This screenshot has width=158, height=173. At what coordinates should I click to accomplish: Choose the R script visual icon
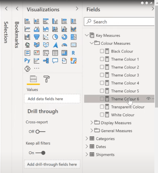pyautogui.click(x=73, y=53)
